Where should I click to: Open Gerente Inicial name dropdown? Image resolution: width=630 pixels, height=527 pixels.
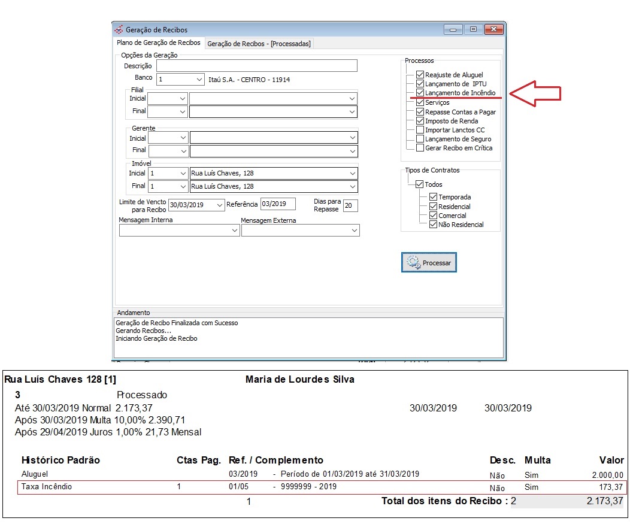(x=352, y=138)
